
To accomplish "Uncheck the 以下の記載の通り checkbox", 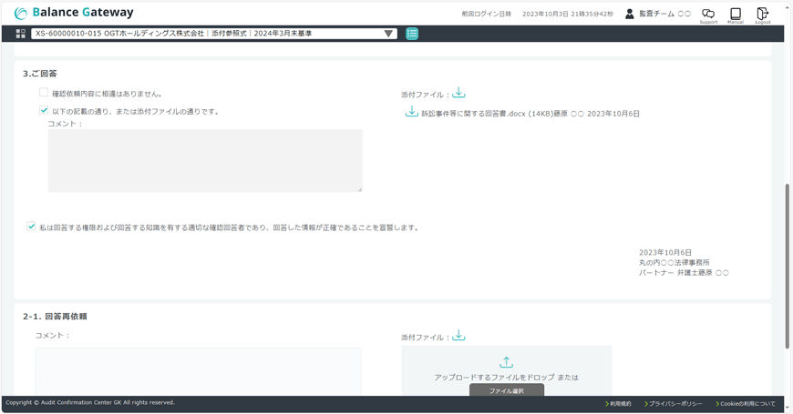I will [44, 110].
